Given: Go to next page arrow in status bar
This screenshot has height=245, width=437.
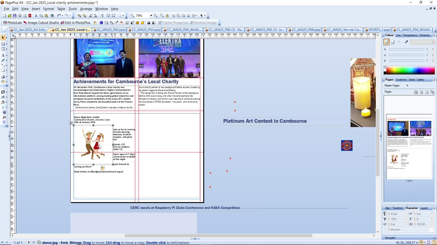Looking at the screenshot, I should pos(29,242).
